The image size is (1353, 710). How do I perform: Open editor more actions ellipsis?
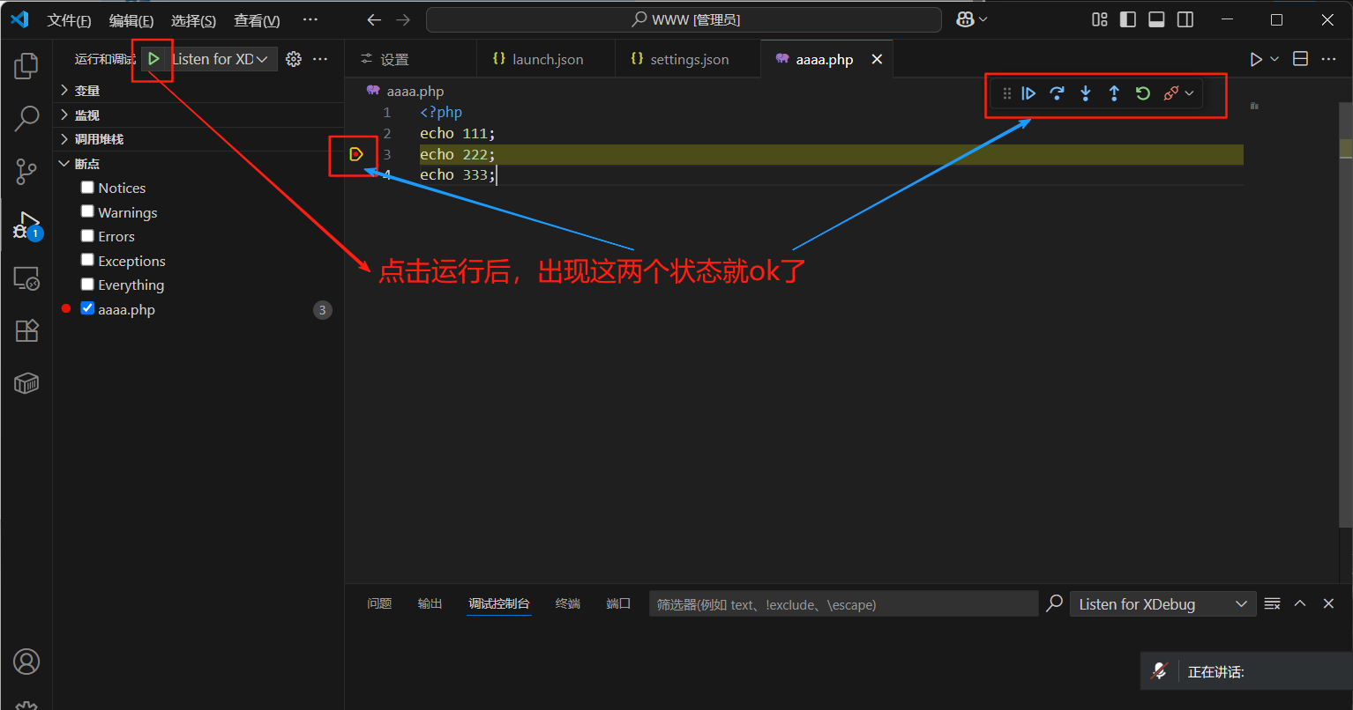pos(1328,59)
